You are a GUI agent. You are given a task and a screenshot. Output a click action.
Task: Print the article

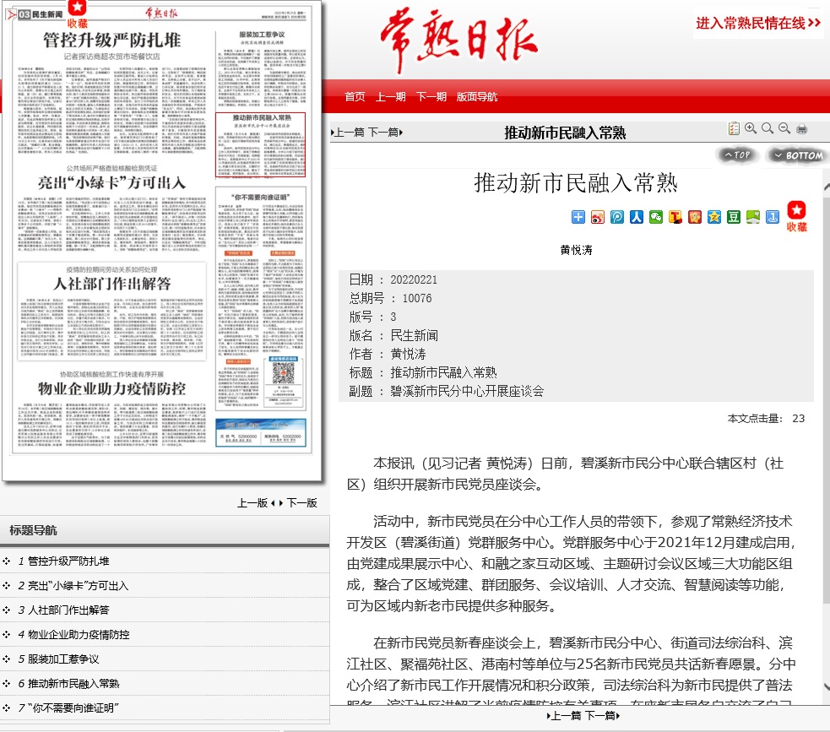pyautogui.click(x=802, y=128)
